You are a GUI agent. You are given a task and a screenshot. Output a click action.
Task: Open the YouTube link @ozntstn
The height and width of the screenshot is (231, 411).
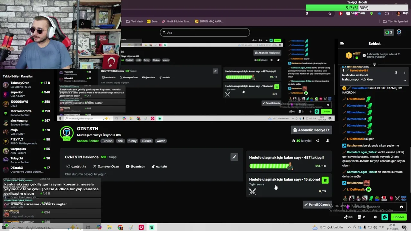pos(135,167)
